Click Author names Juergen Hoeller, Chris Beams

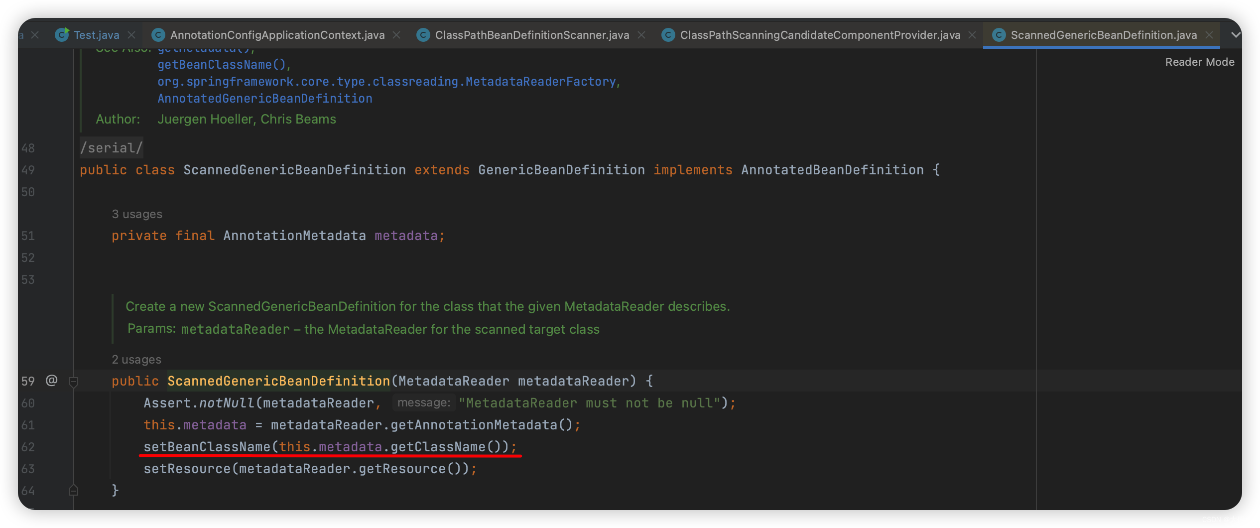(247, 119)
